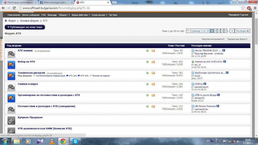Screen dimensions: 258x145
Task: Switch to the Milen messaged you tab
Action: click(56, 3)
